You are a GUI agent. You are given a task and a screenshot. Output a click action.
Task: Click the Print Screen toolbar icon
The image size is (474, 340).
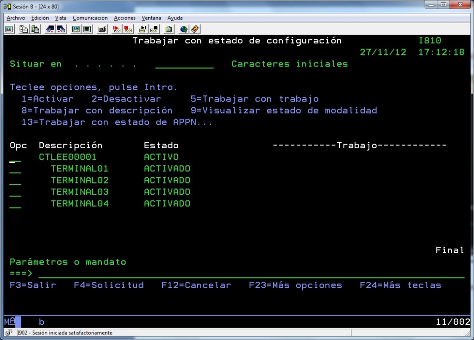(9, 29)
